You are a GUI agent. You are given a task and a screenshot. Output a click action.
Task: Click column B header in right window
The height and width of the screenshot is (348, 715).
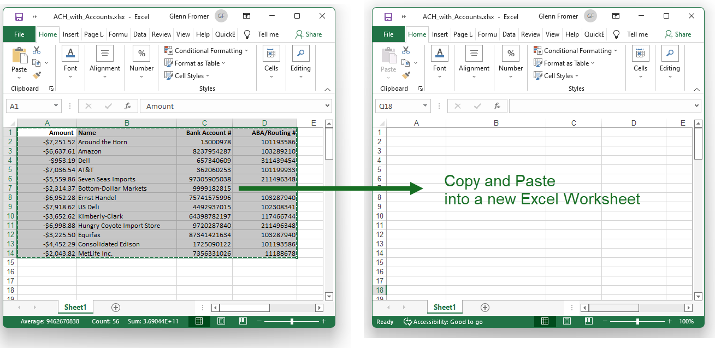(x=496, y=123)
